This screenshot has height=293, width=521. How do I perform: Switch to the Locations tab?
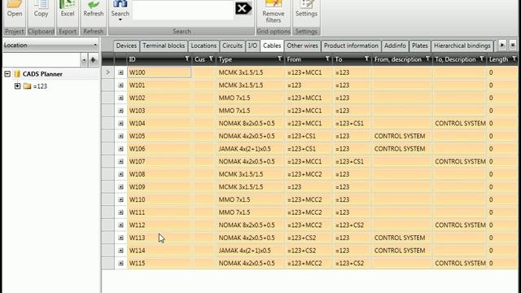click(x=204, y=46)
